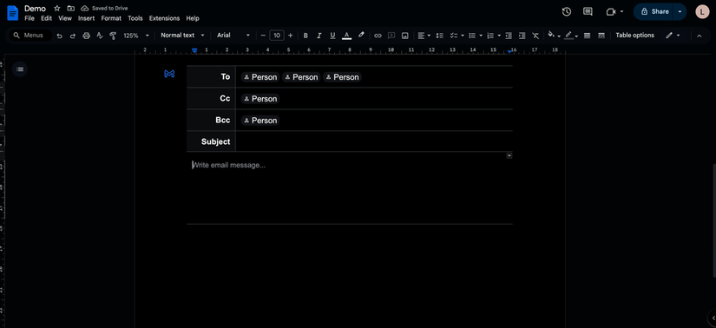Viewport: 716px width, 328px height.
Task: Open the border color dropdown
Action: [x=571, y=36]
